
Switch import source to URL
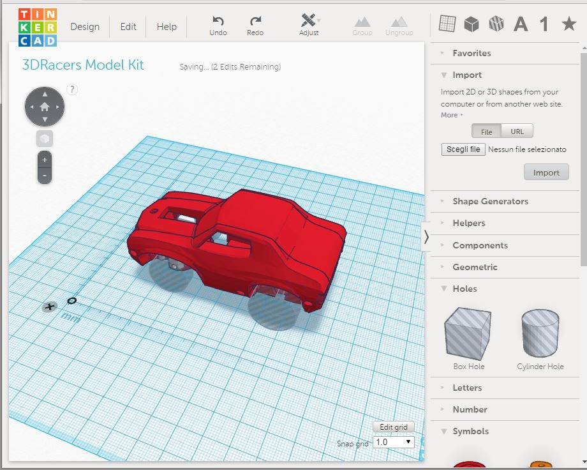(517, 132)
